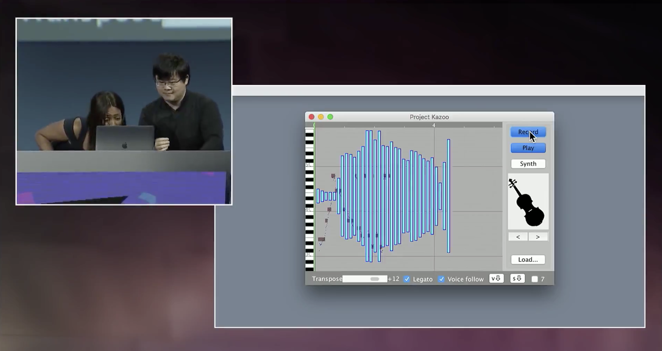
Task: Uncheck Voice follow option
Action: tap(441, 279)
